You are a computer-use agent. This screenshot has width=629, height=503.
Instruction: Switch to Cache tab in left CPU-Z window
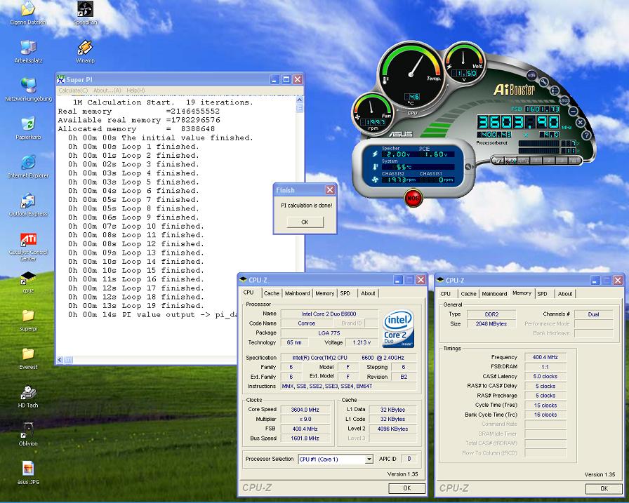coord(272,293)
